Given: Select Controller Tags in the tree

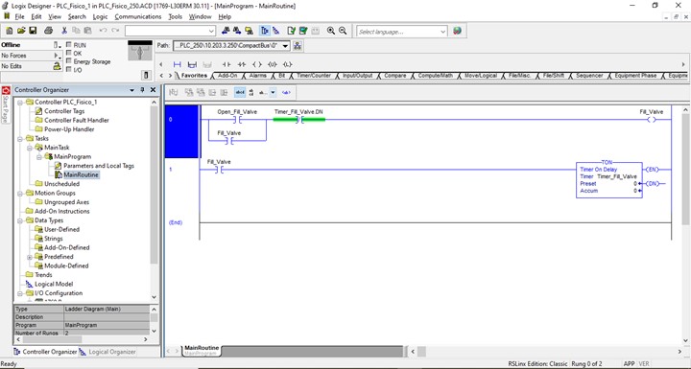Looking at the screenshot, I should click(x=64, y=111).
